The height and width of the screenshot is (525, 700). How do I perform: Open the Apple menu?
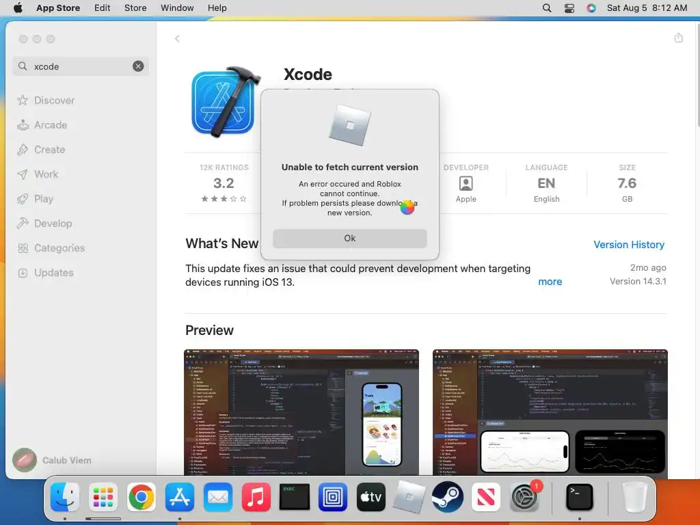click(x=18, y=8)
